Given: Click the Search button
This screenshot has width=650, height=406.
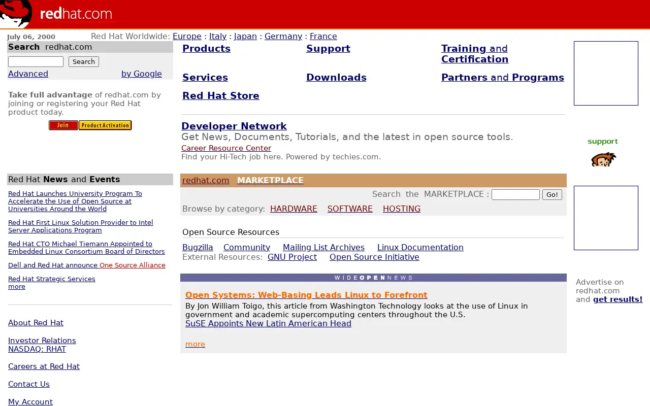Looking at the screenshot, I should [84, 61].
